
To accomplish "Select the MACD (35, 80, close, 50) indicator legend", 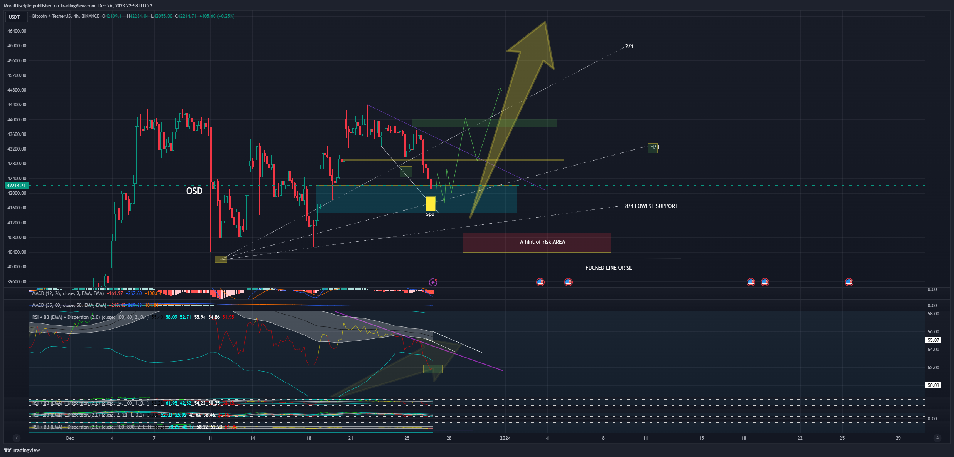I will click(69, 305).
